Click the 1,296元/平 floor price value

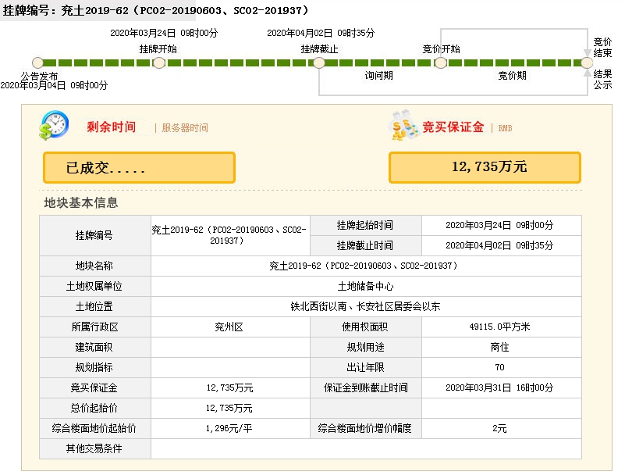[x=229, y=429]
